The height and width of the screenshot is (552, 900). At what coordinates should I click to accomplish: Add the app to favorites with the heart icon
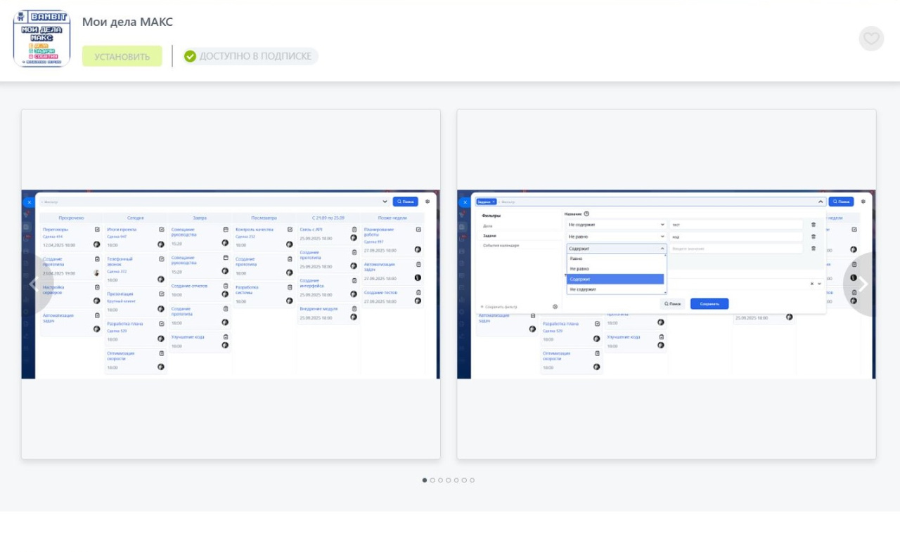click(871, 39)
